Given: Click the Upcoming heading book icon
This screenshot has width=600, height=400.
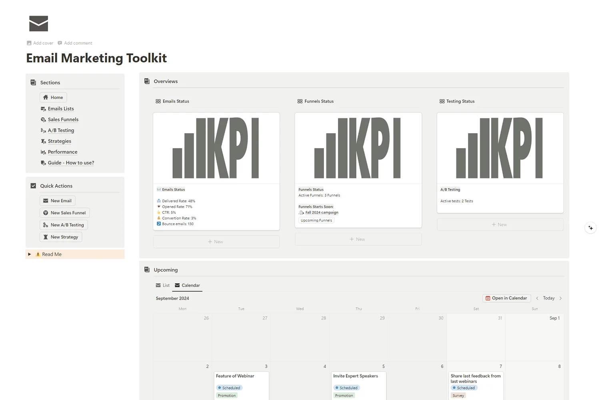Looking at the screenshot, I should coord(147,270).
